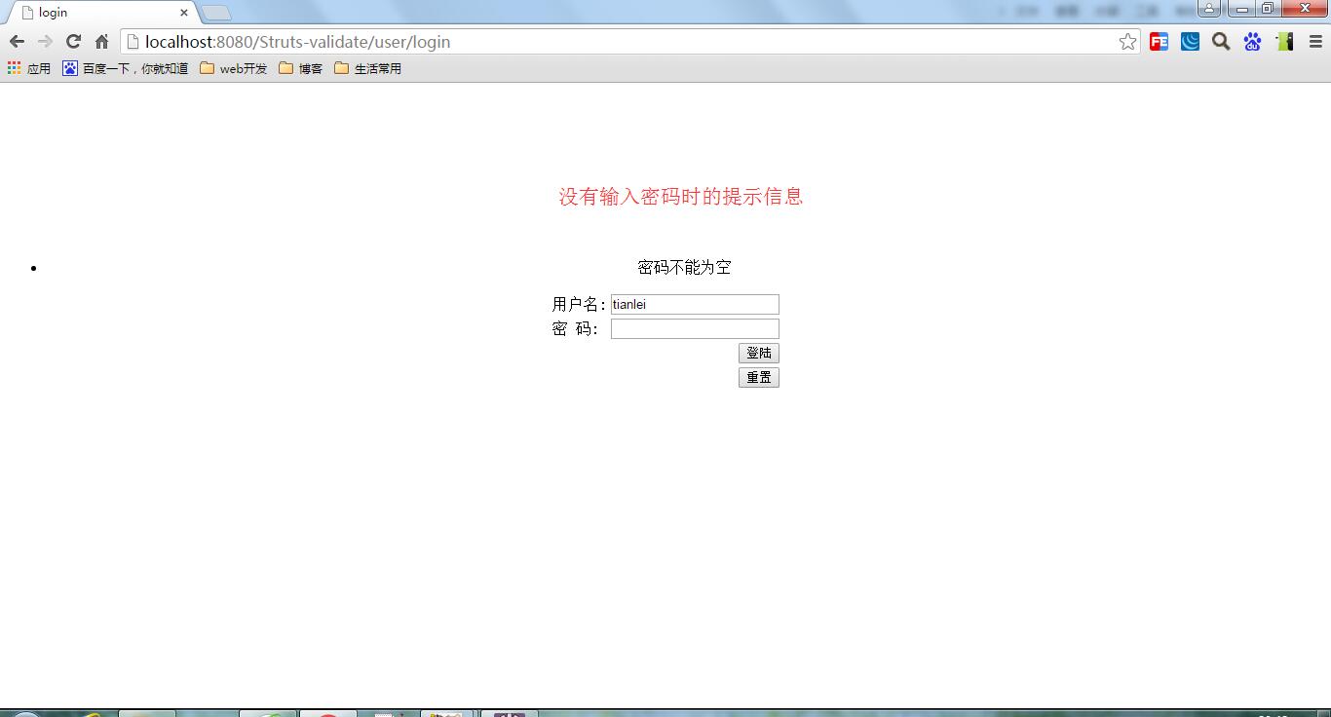Open the 百度一下，你就知道 bookmark

(125, 68)
